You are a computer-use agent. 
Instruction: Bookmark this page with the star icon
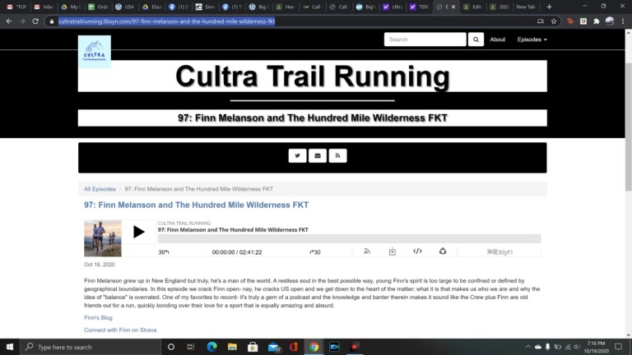554,21
